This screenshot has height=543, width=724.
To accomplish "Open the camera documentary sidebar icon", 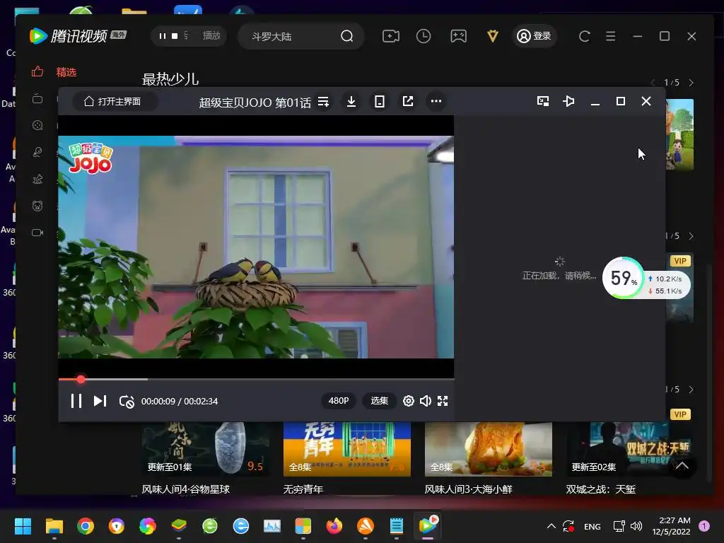I will (37, 233).
